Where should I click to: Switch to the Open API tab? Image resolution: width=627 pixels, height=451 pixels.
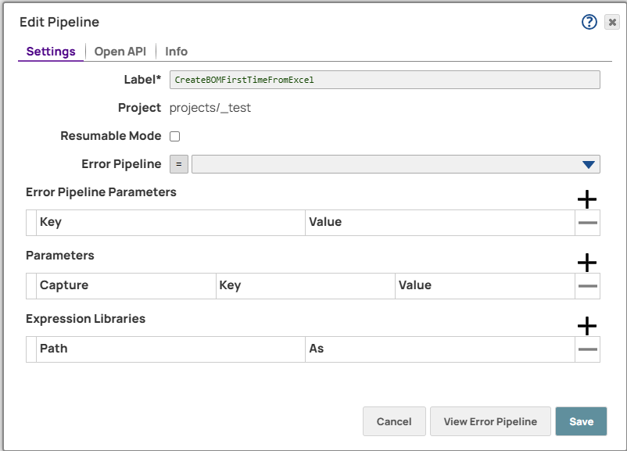point(120,52)
